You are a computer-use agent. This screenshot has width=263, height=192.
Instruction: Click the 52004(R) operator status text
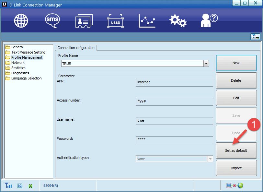[51, 186]
